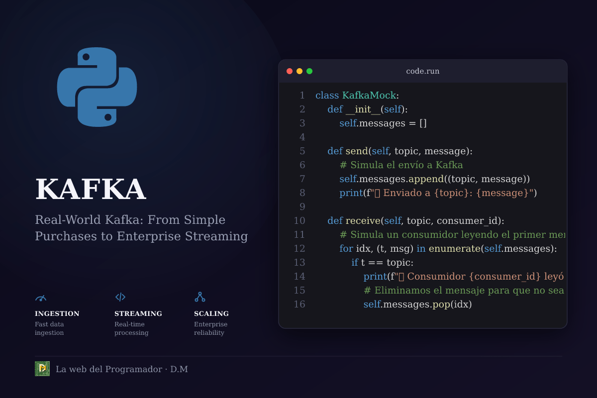The height and width of the screenshot is (398, 597).
Task: Click the code.run window title
Action: (423, 71)
